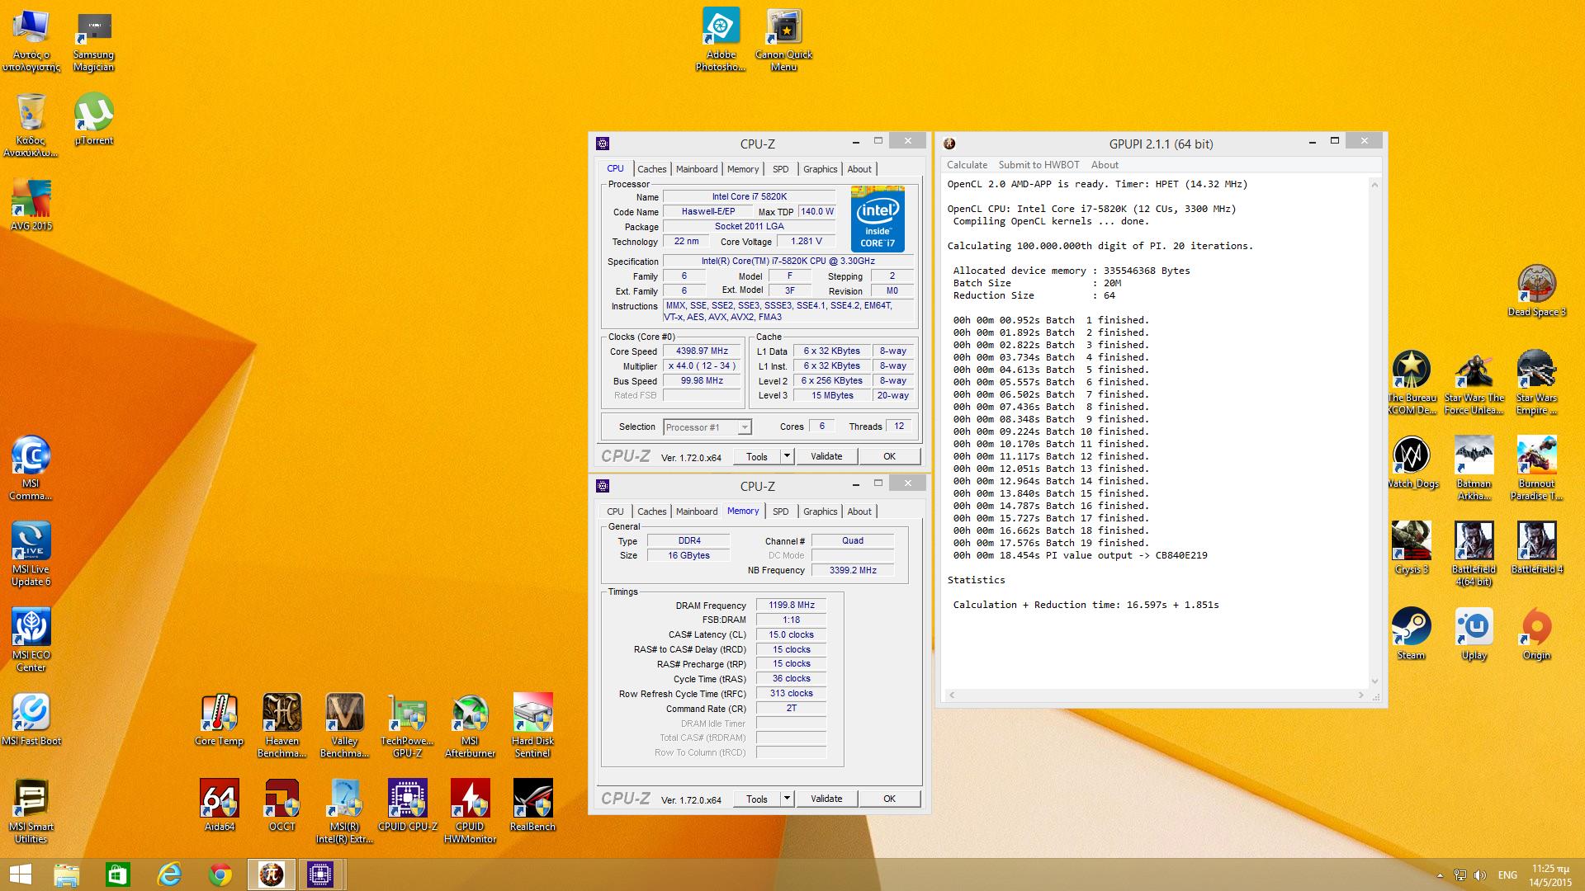Image resolution: width=1585 pixels, height=891 pixels.
Task: Open the AVG 2015 desktop icon
Action: click(x=31, y=205)
